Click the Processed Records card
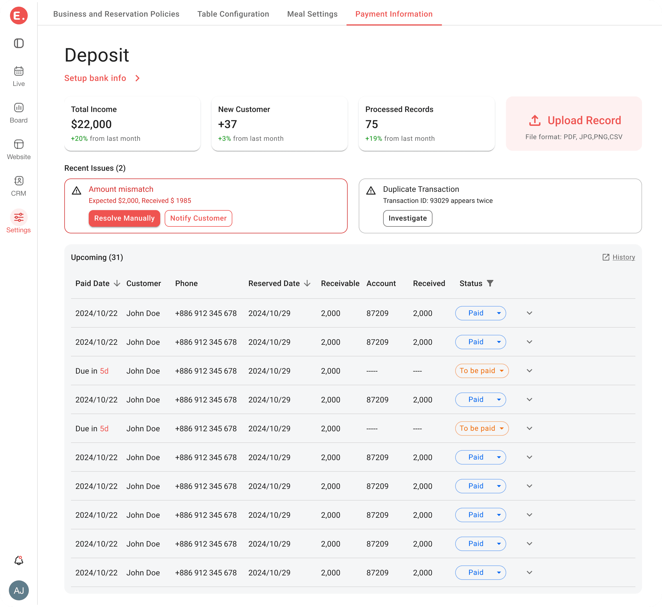 (x=427, y=124)
